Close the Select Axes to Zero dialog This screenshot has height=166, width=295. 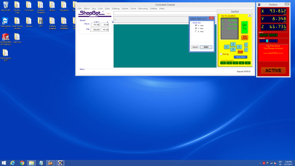coord(212,18)
